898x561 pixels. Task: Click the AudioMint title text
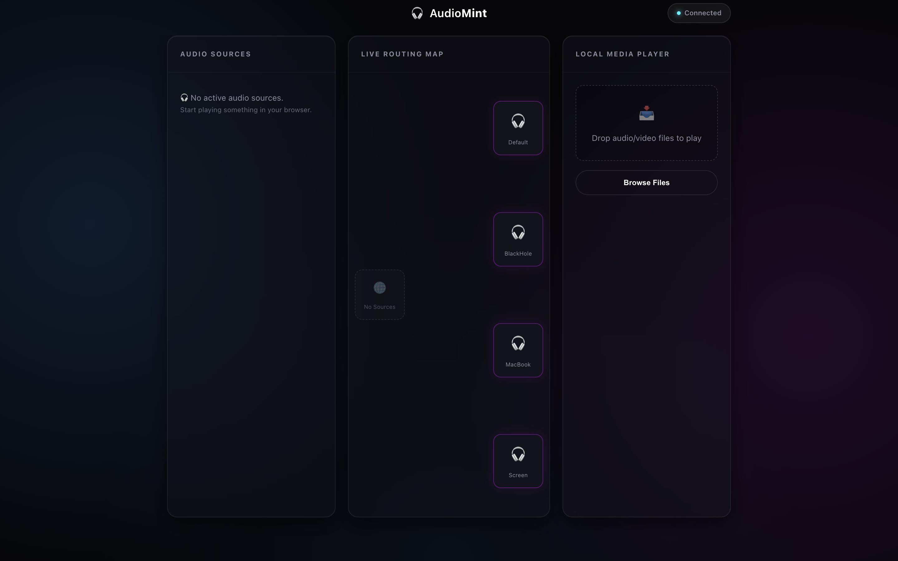point(458,13)
